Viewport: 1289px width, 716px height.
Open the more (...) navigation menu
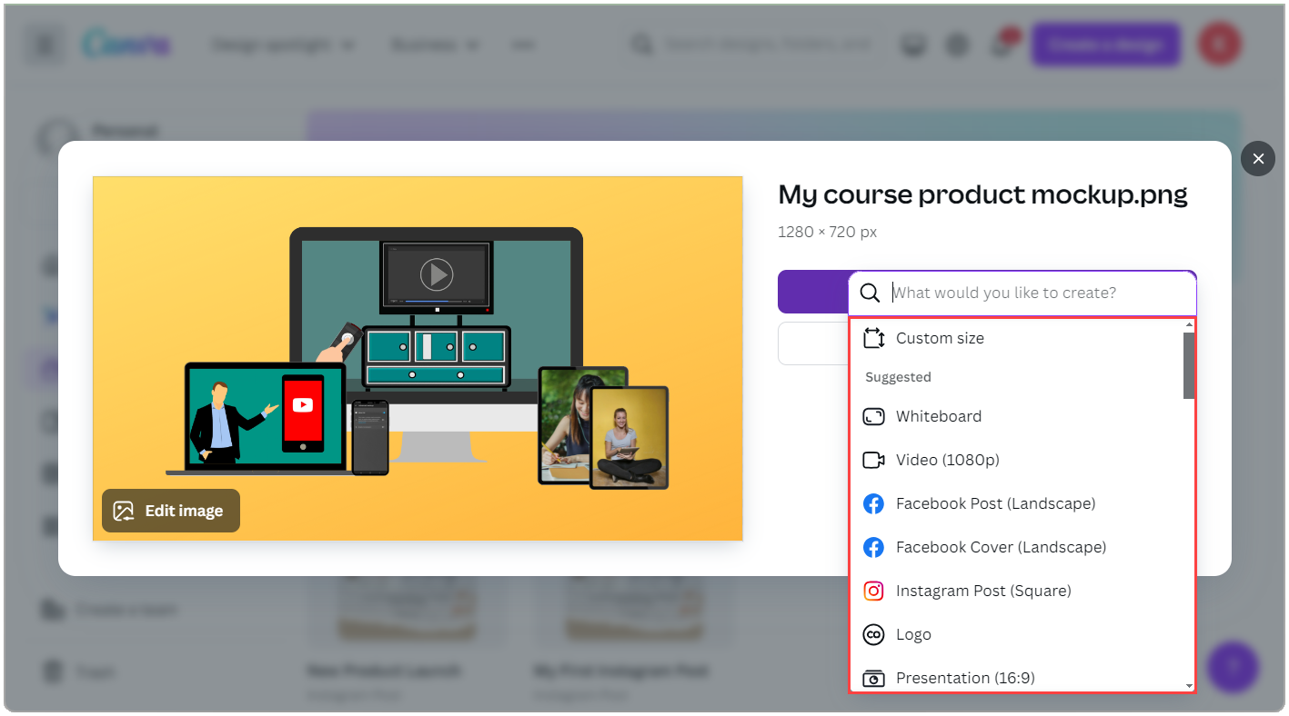coord(523,44)
